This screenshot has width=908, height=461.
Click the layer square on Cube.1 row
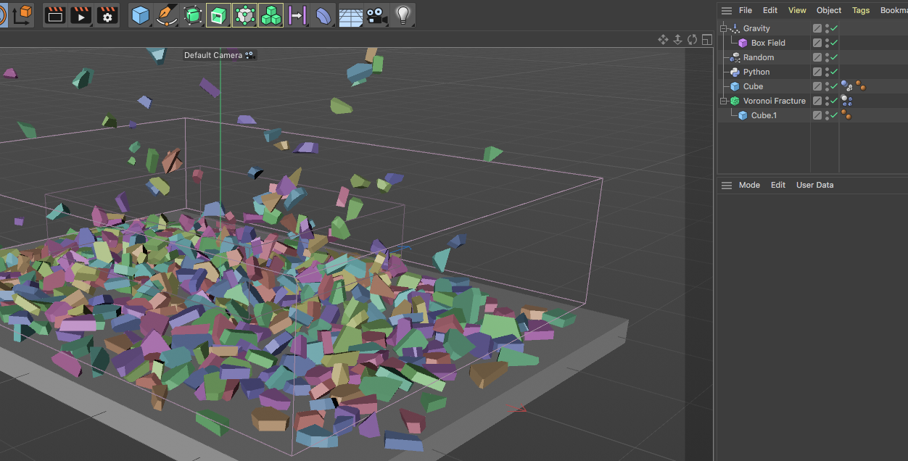(x=817, y=115)
